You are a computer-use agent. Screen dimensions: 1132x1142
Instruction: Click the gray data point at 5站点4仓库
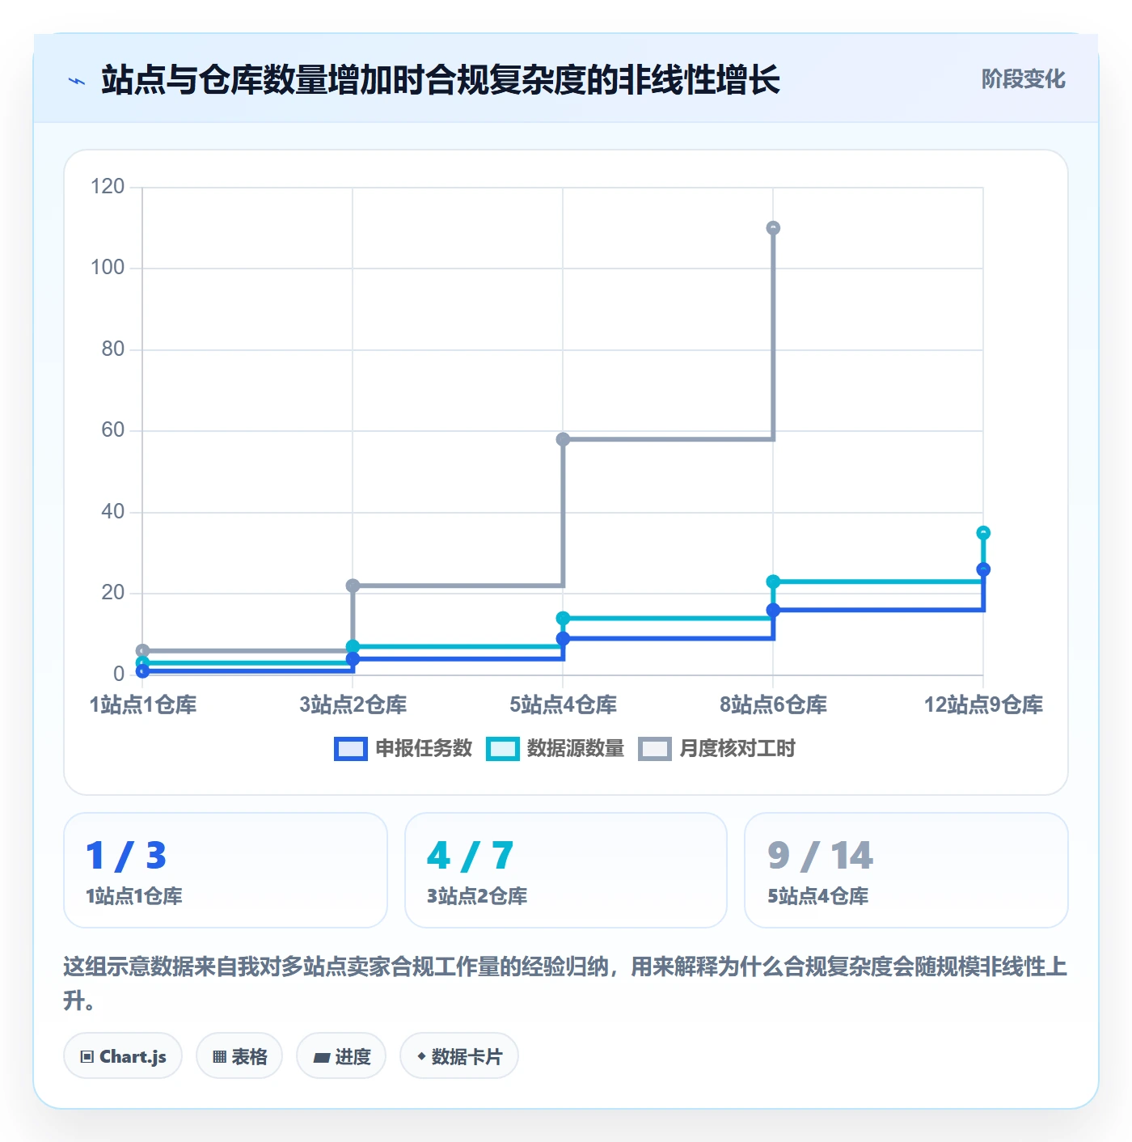click(563, 439)
